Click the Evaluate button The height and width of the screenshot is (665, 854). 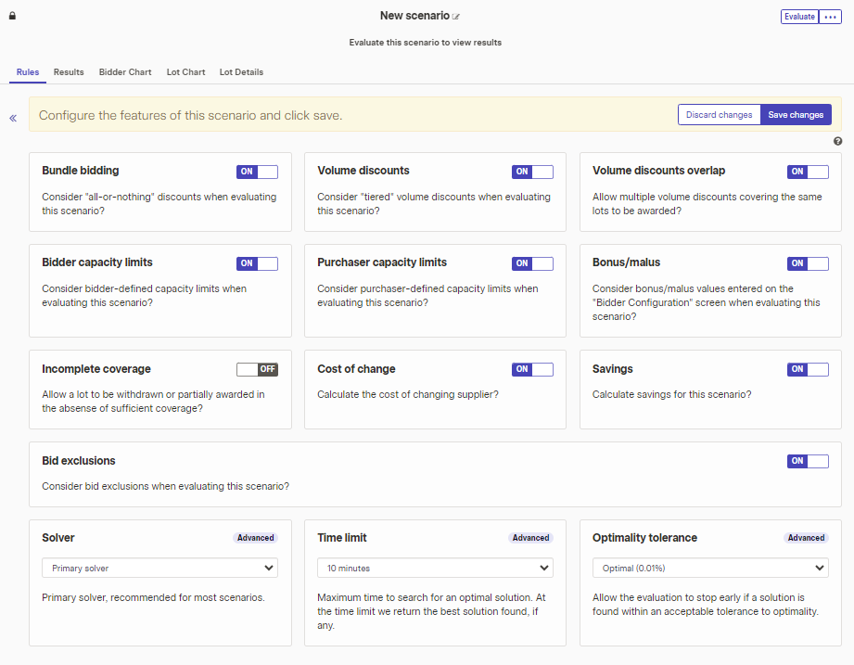799,16
